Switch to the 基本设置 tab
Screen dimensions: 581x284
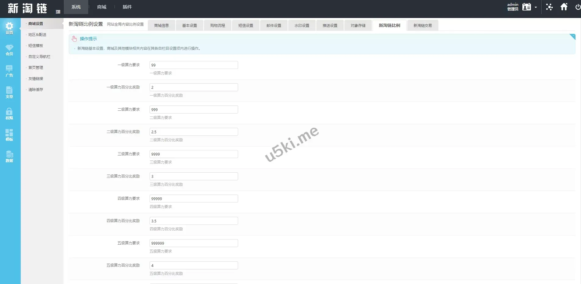click(190, 26)
